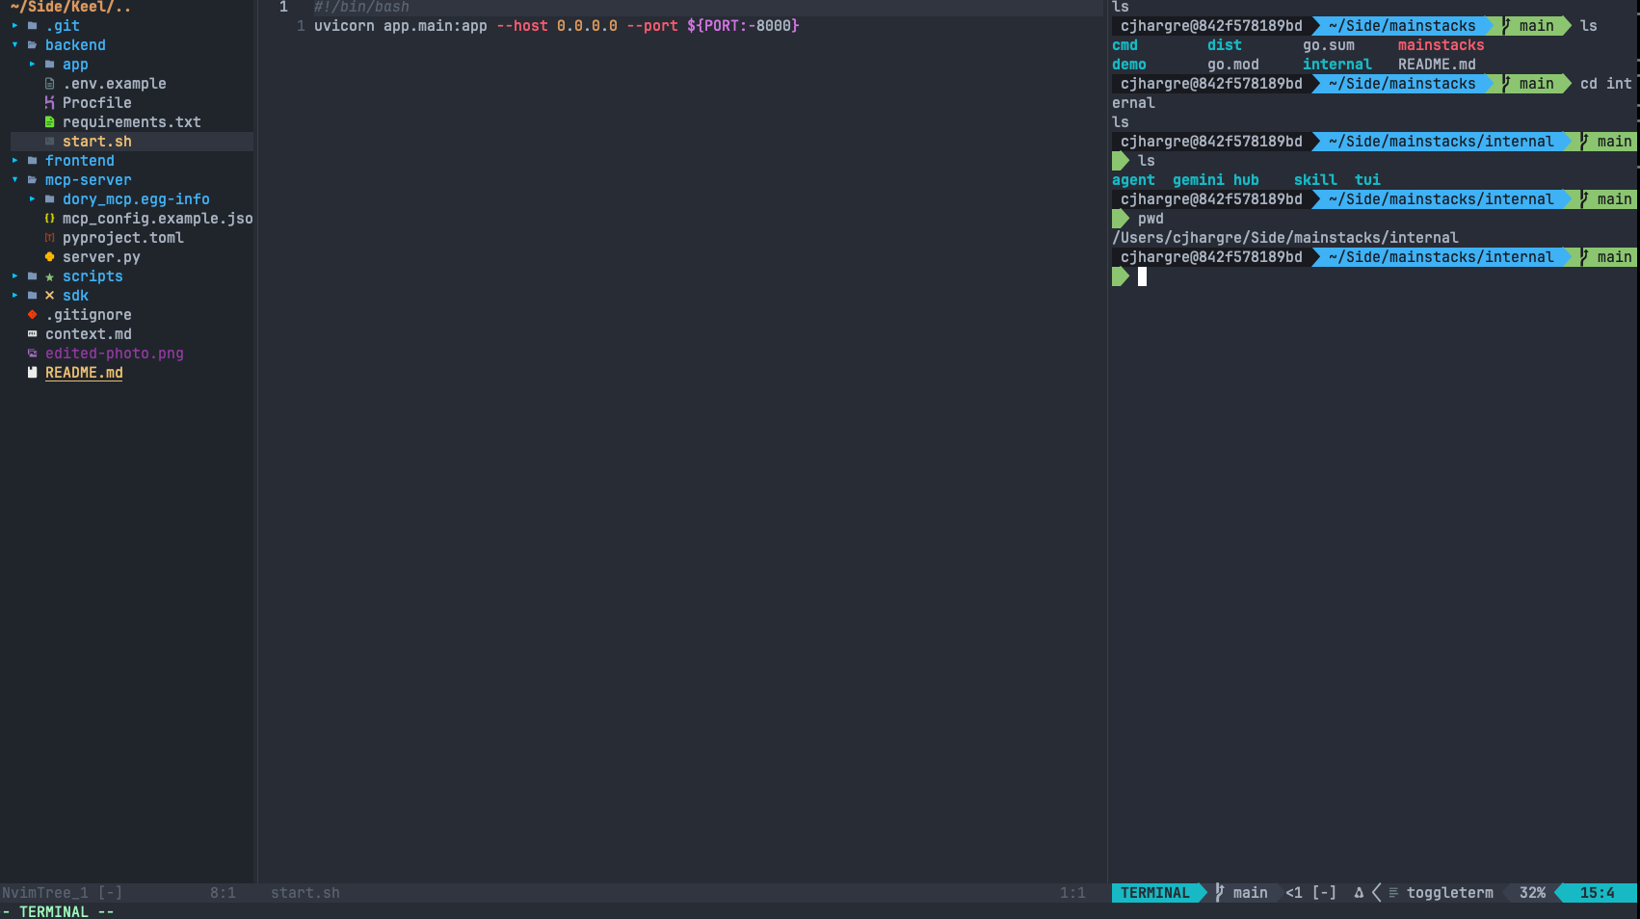Click the git branch icon in terminal statusline
Viewport: 1640px width, 919px height.
[x=1220, y=893]
